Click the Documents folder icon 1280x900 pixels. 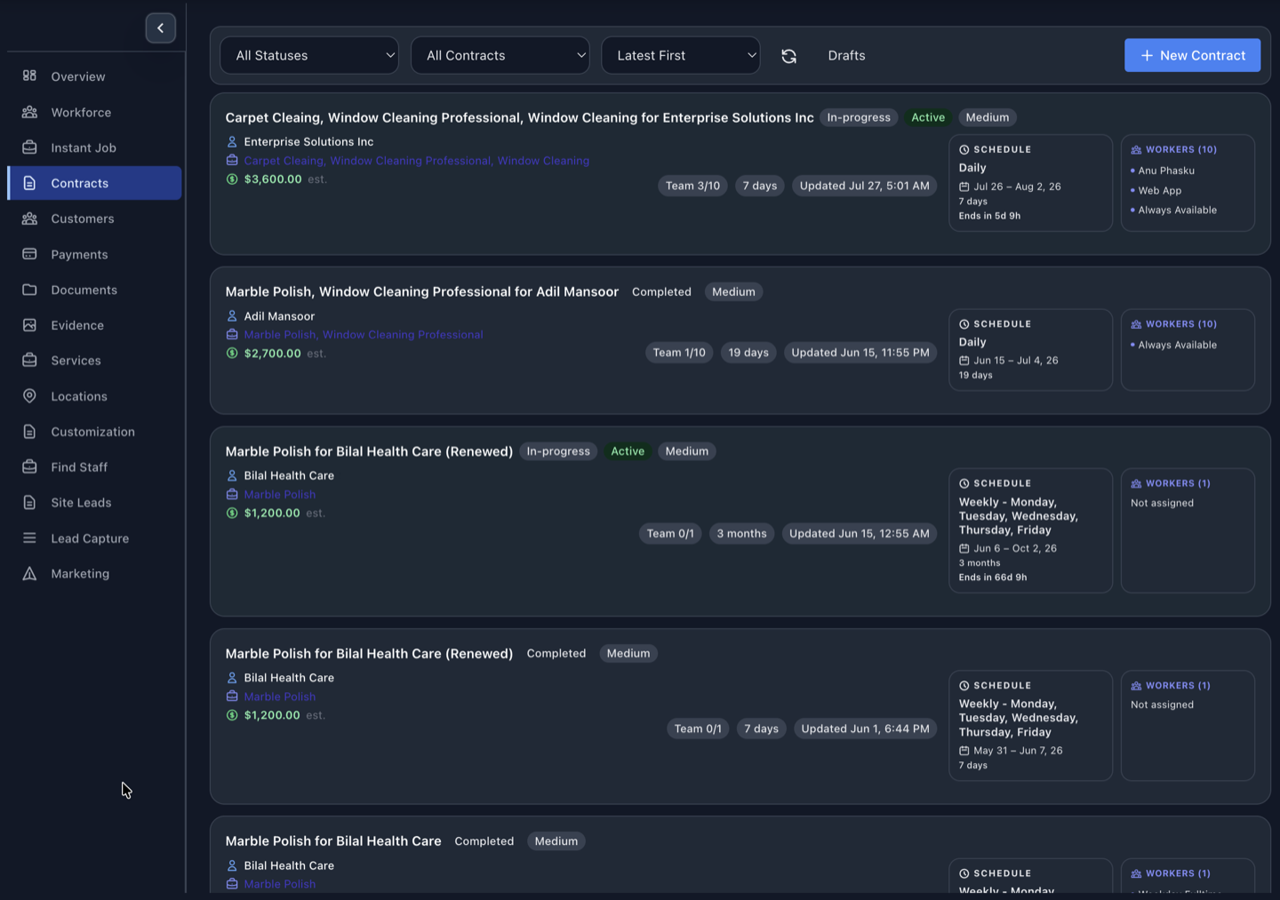[x=29, y=290]
